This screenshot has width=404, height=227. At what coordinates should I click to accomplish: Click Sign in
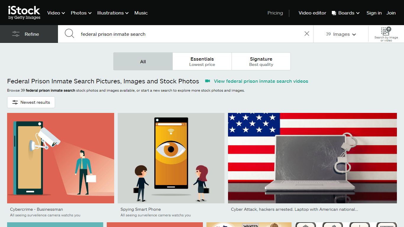374,13
